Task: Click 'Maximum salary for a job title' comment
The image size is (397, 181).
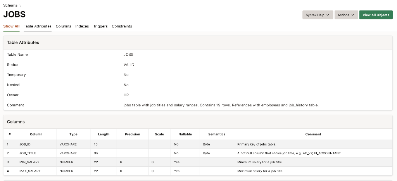Action: pyautogui.click(x=260, y=171)
